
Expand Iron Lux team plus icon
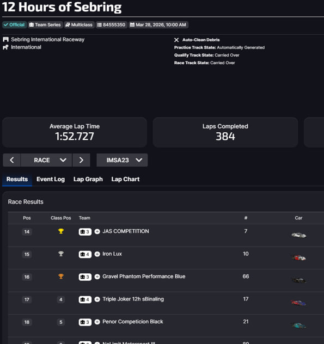[97, 254]
